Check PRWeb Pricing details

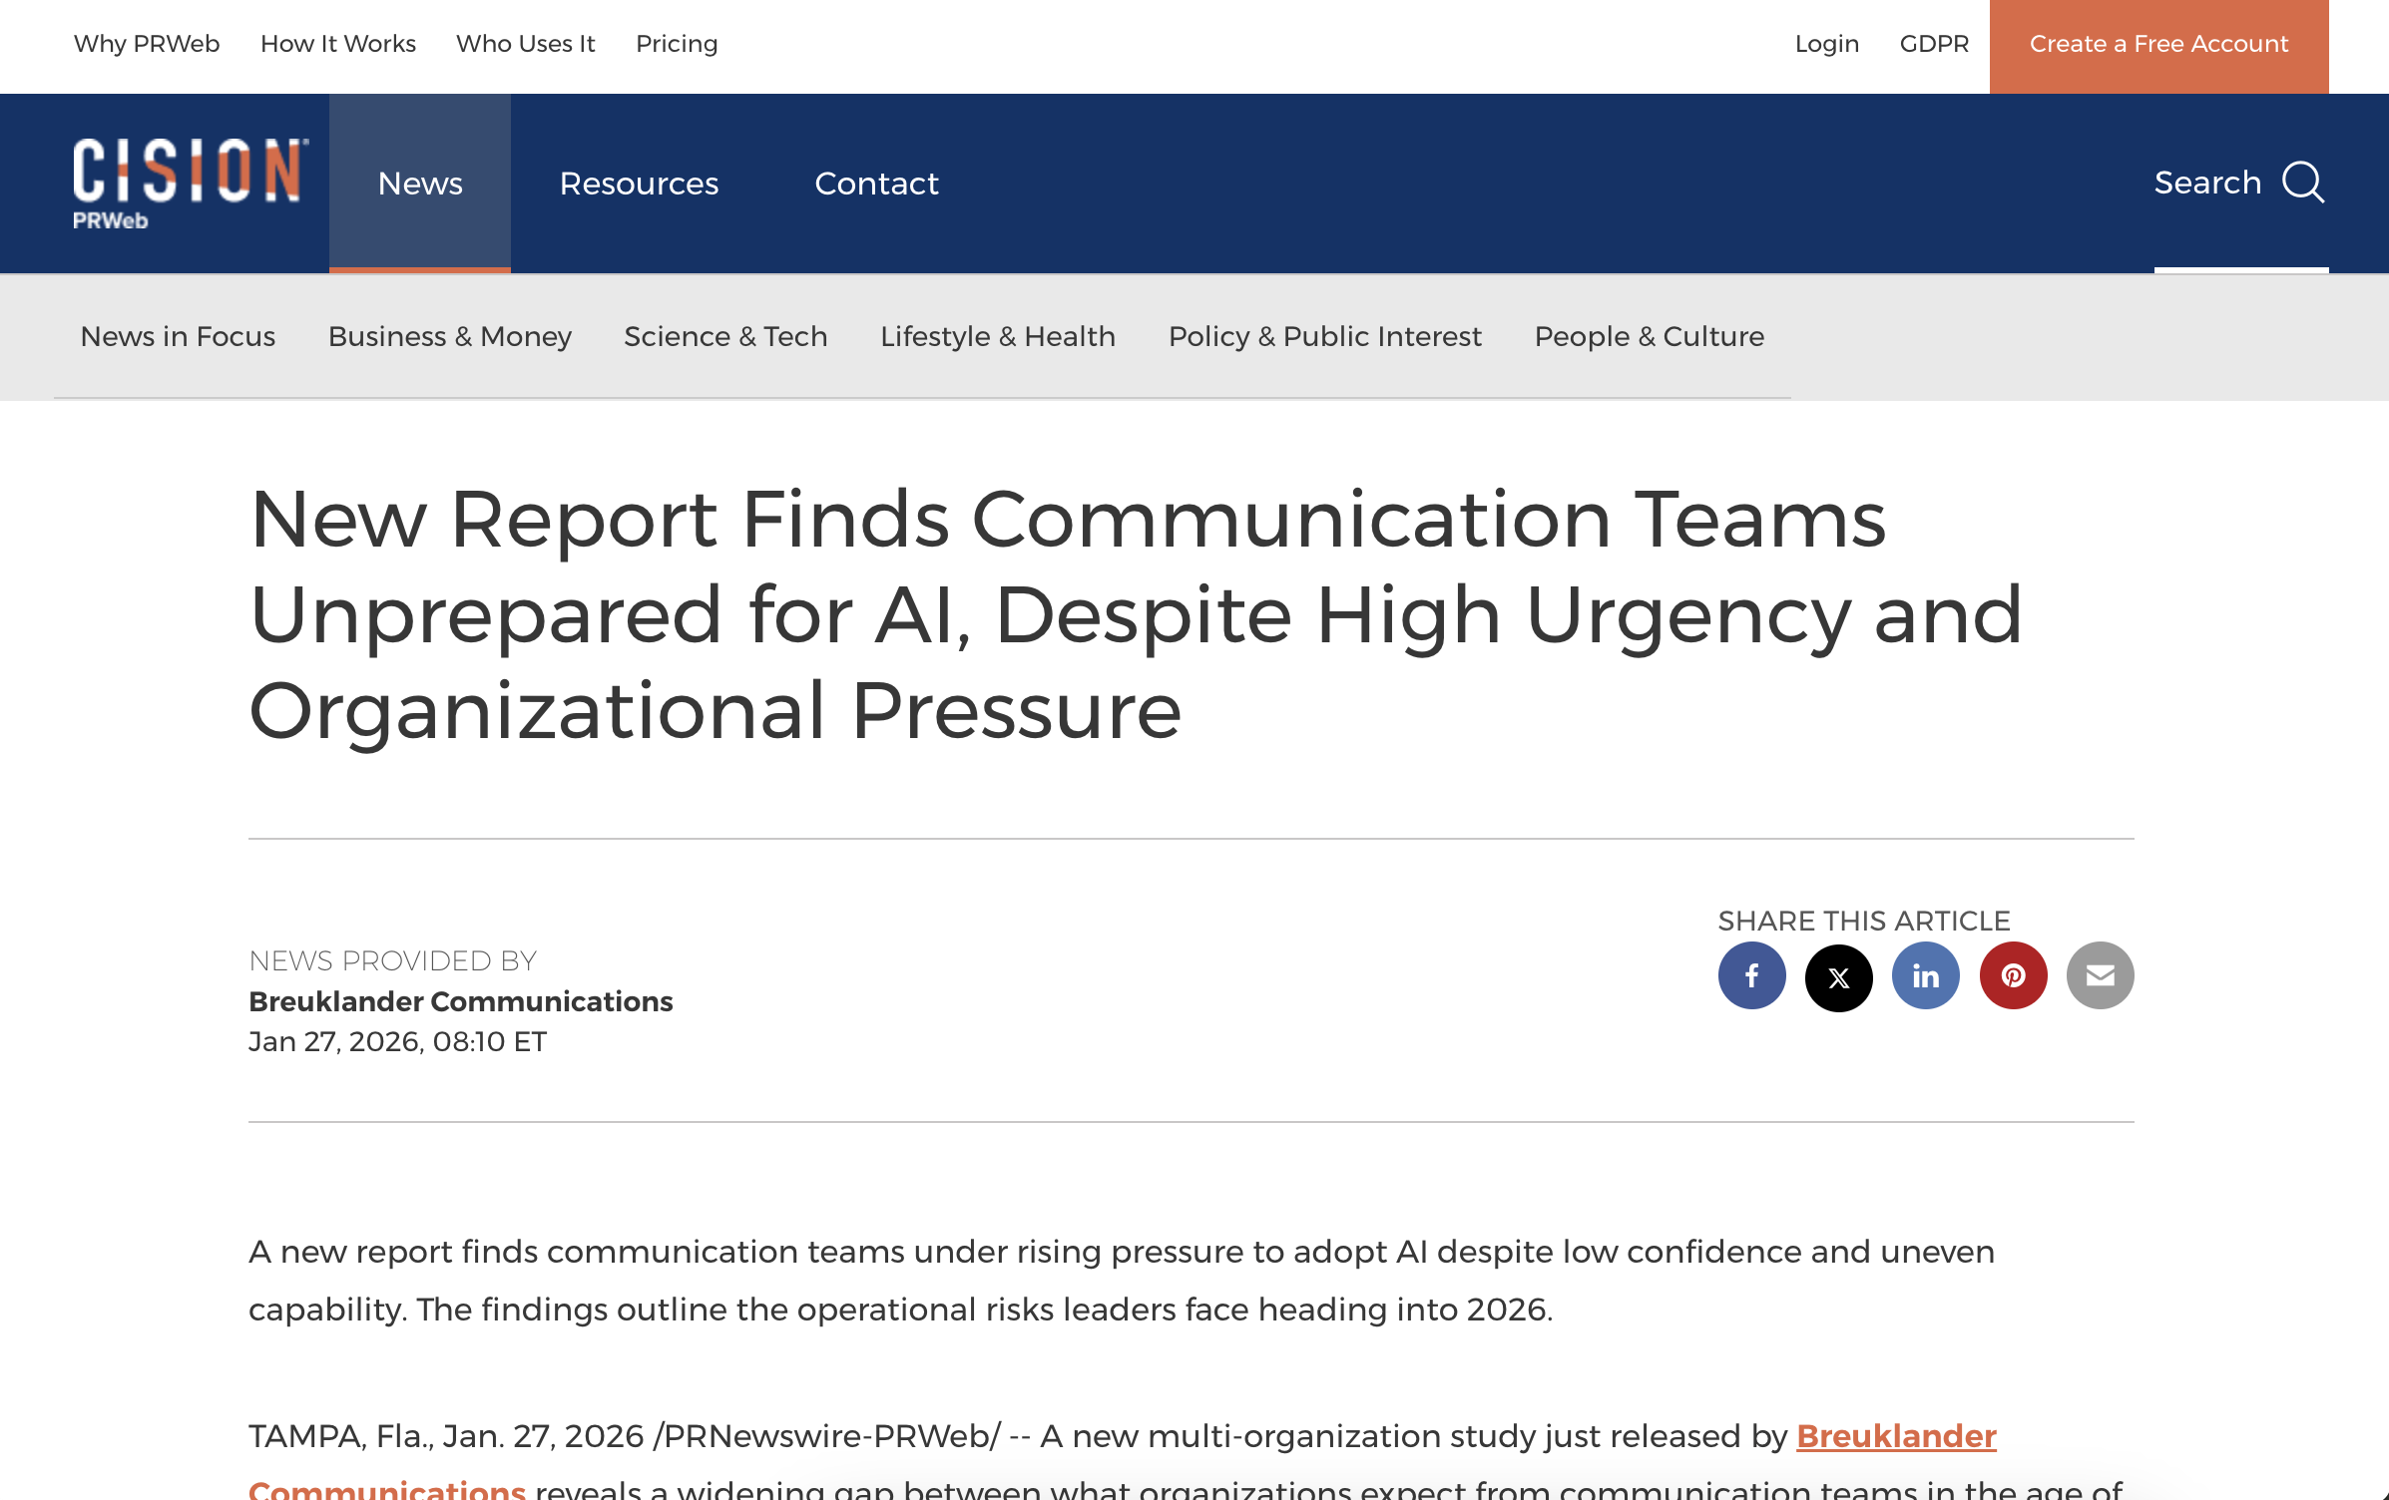(677, 44)
